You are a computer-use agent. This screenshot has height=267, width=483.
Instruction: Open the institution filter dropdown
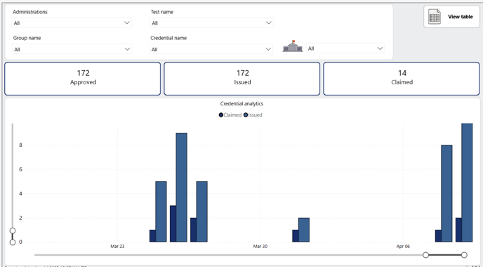tap(345, 48)
